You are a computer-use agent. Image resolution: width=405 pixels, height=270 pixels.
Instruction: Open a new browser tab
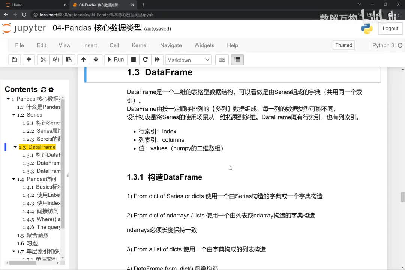(x=143, y=4)
